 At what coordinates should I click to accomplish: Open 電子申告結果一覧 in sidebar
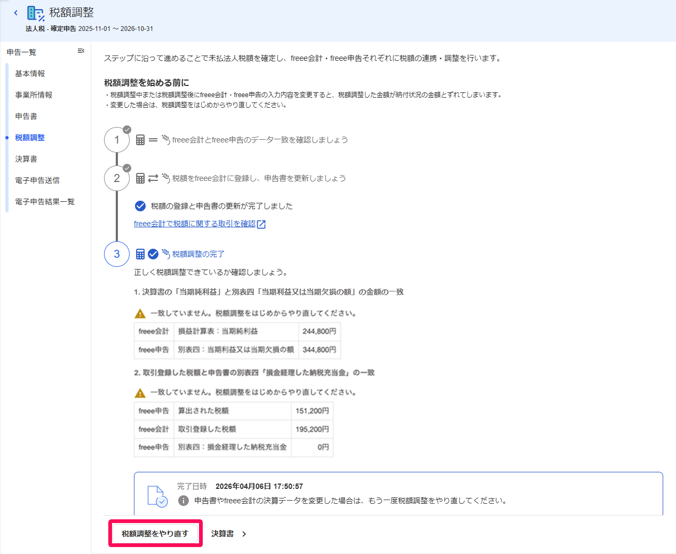[x=45, y=202]
